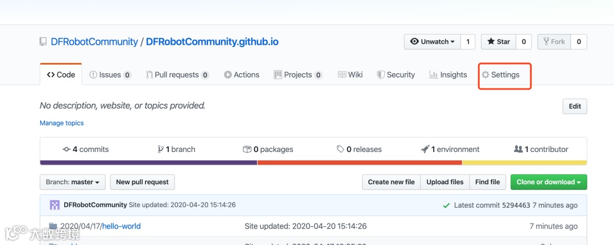Open the Settings tab
This screenshot has width=614, height=245.
500,75
